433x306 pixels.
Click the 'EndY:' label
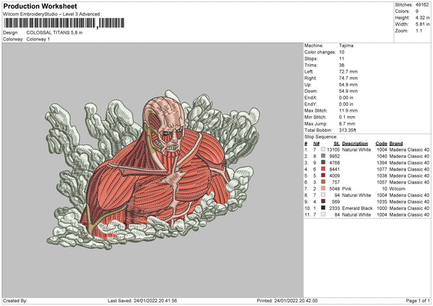pos(310,104)
